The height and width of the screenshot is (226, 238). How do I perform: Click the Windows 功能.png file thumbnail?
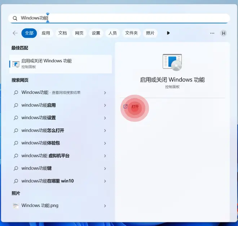[16, 206]
